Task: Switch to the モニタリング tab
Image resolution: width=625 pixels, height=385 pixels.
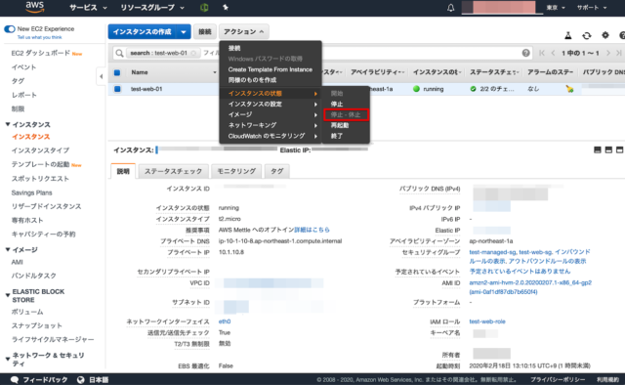Action: [236, 171]
